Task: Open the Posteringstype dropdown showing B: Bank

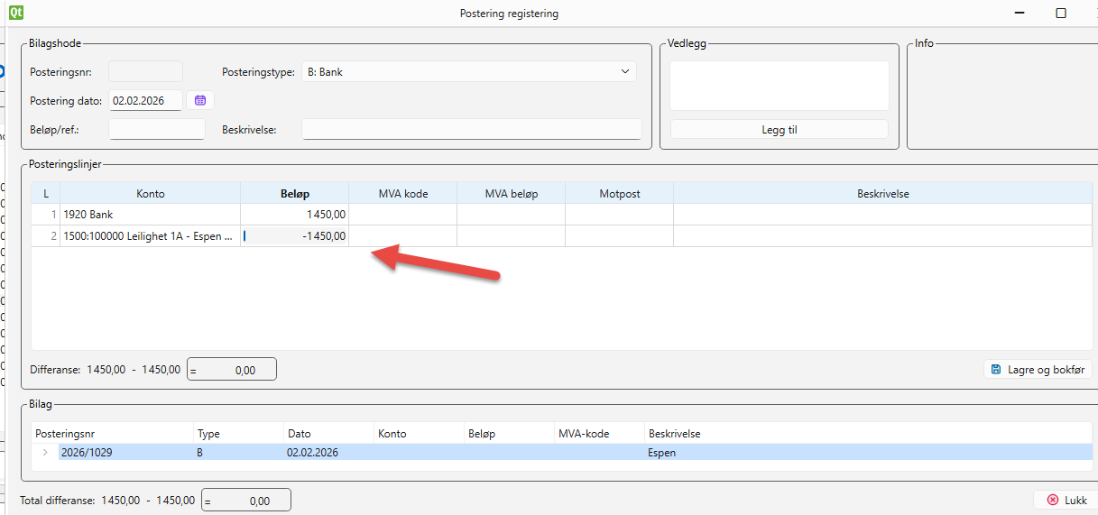Action: (469, 71)
